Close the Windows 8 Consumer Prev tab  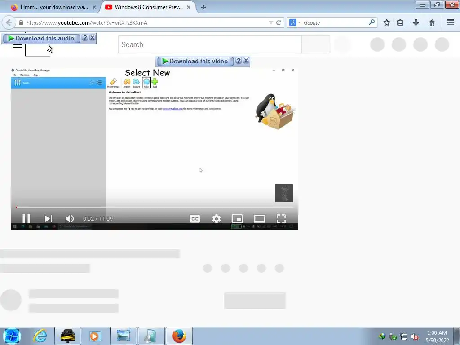tap(189, 7)
